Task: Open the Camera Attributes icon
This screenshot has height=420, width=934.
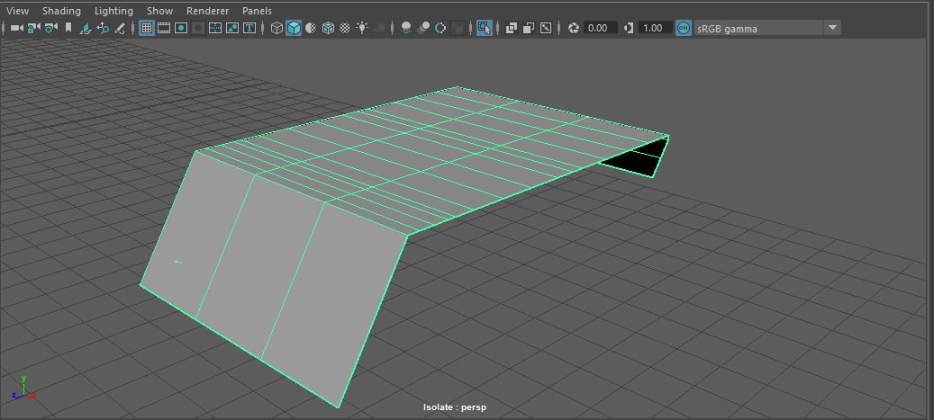Action: 51,28
